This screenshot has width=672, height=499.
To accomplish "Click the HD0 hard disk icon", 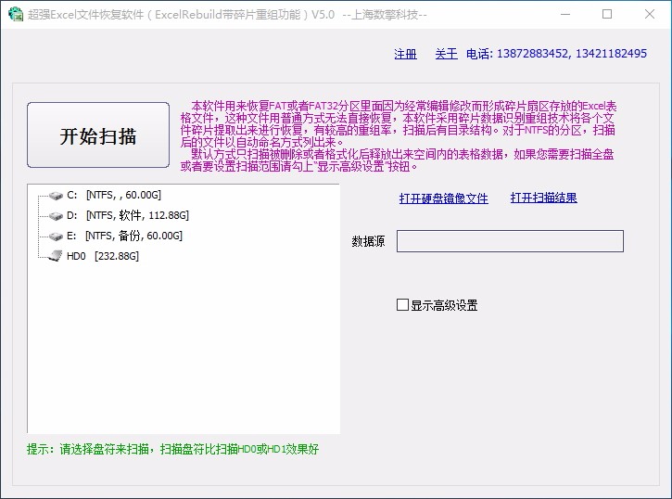I will click(x=56, y=256).
